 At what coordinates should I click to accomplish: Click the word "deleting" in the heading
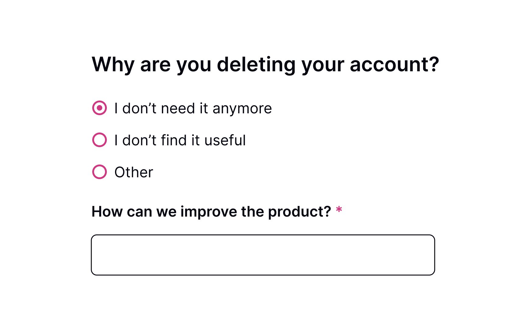pos(256,65)
